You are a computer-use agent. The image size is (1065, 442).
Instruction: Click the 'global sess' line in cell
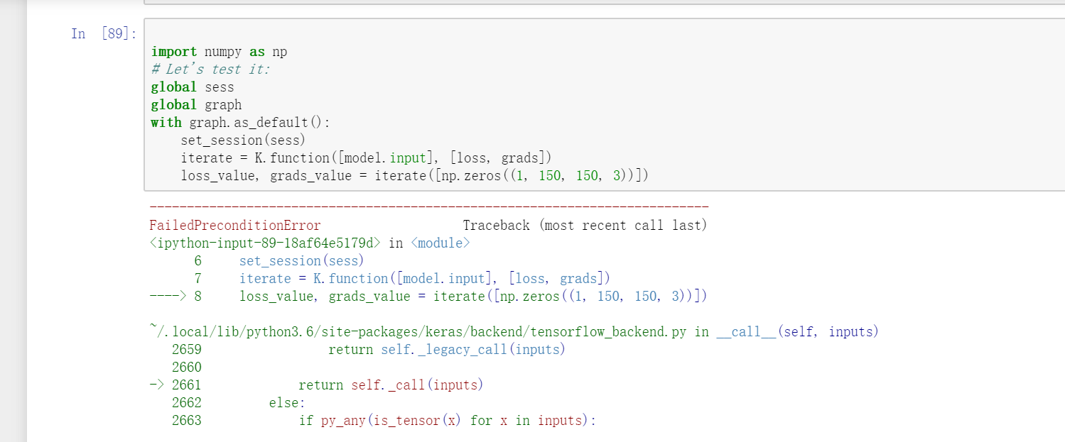coord(192,87)
